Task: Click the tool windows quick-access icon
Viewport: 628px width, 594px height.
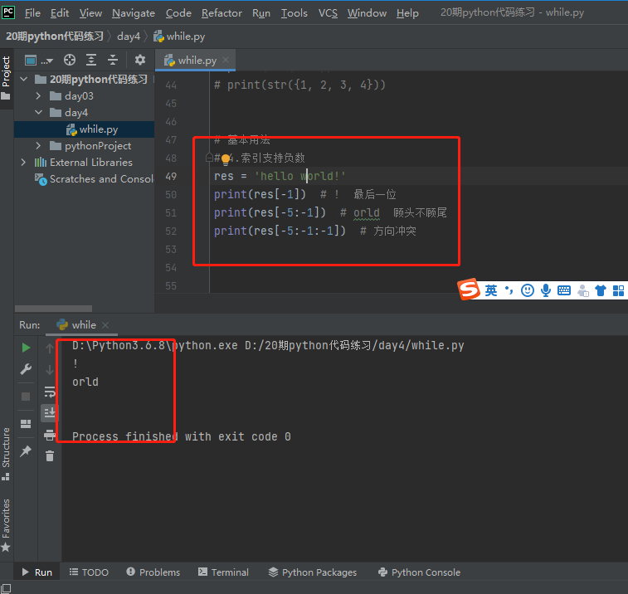Action: (x=6, y=587)
